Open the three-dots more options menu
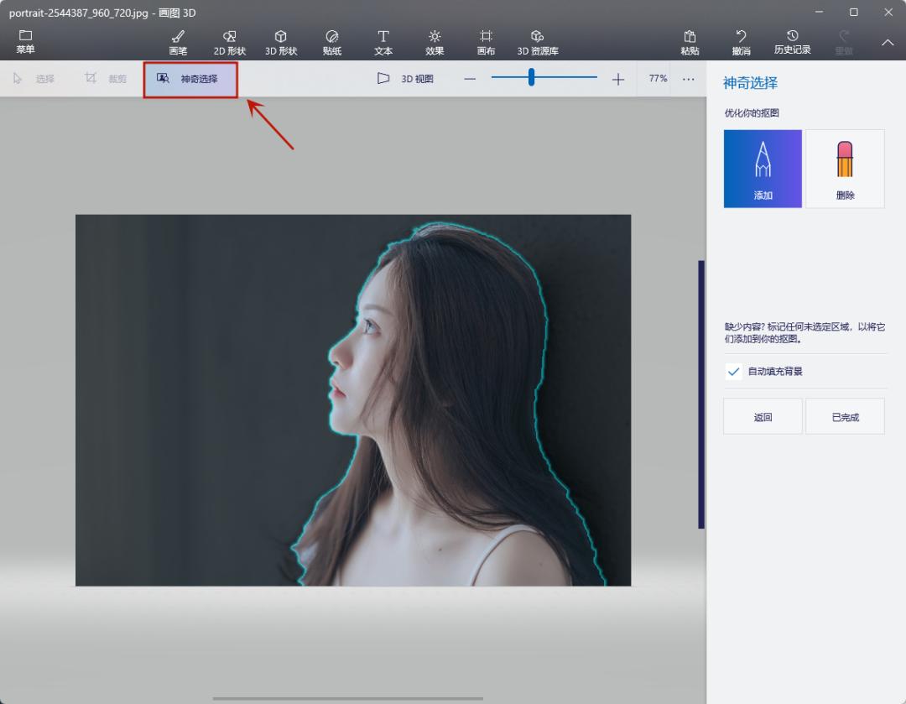Screen dimensions: 906x704 tap(689, 79)
